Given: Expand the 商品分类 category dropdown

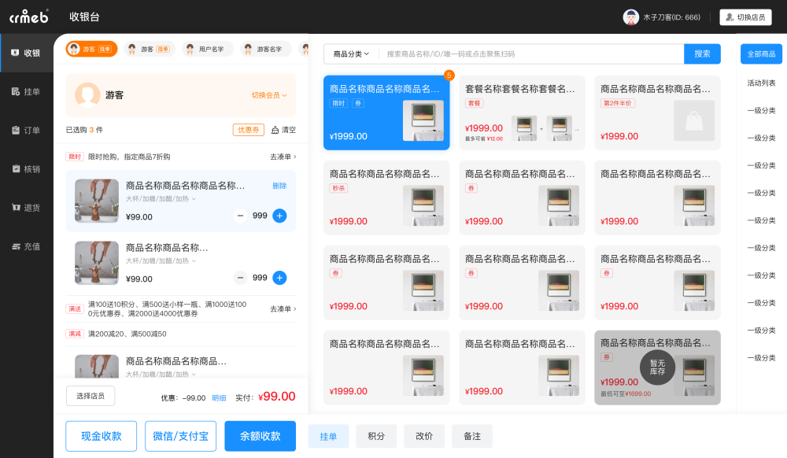Looking at the screenshot, I should 351,54.
